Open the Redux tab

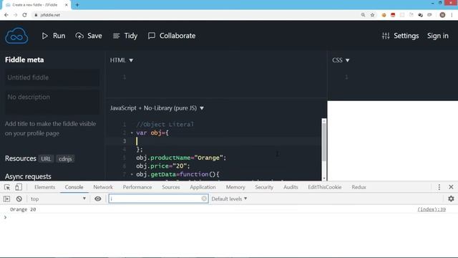point(359,187)
